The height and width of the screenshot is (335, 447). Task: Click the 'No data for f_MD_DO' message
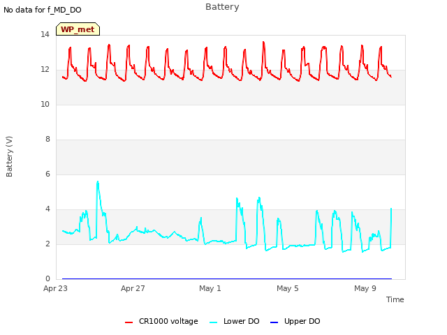pyautogui.click(x=43, y=10)
